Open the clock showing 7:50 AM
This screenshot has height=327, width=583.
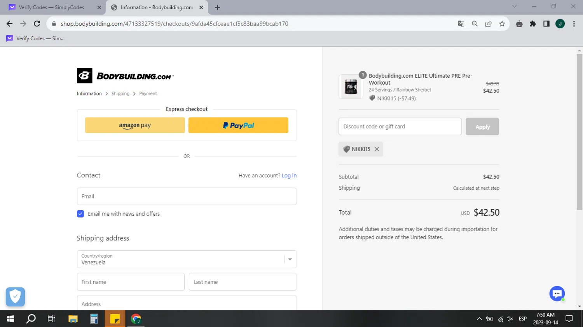pyautogui.click(x=546, y=319)
